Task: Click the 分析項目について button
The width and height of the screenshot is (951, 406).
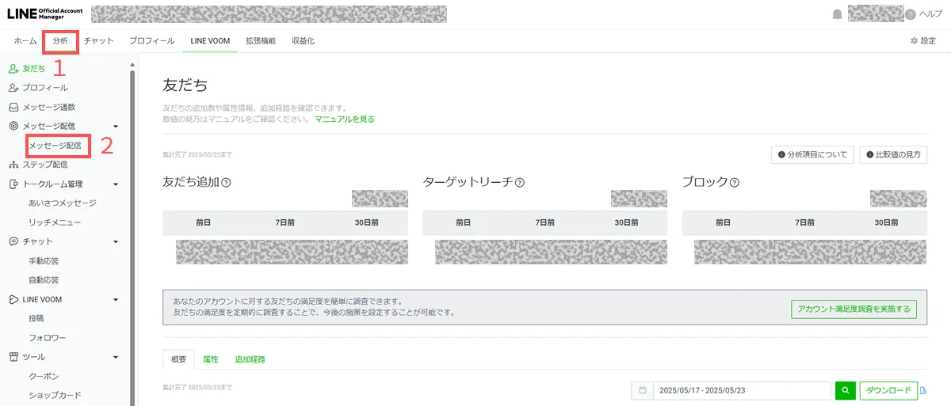Action: point(812,154)
